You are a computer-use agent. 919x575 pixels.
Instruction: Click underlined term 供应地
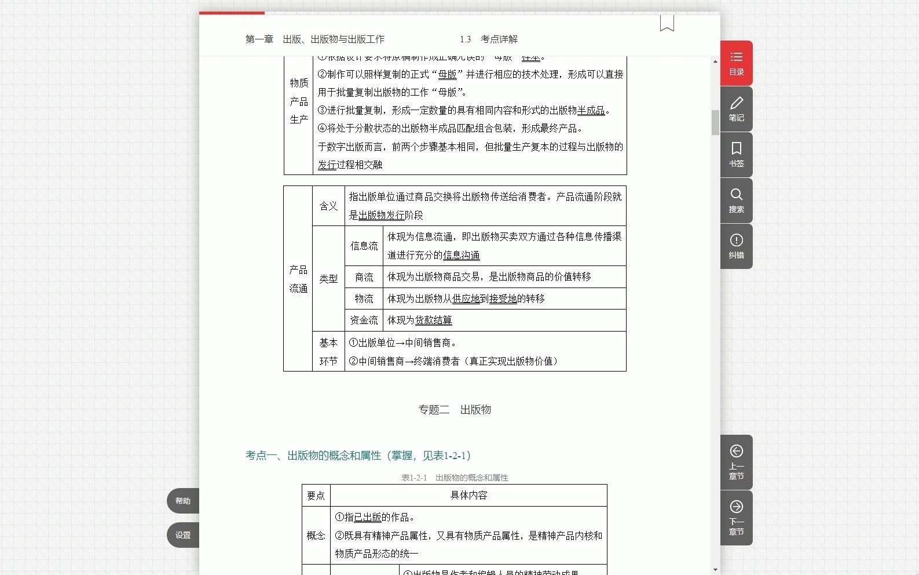466,299
